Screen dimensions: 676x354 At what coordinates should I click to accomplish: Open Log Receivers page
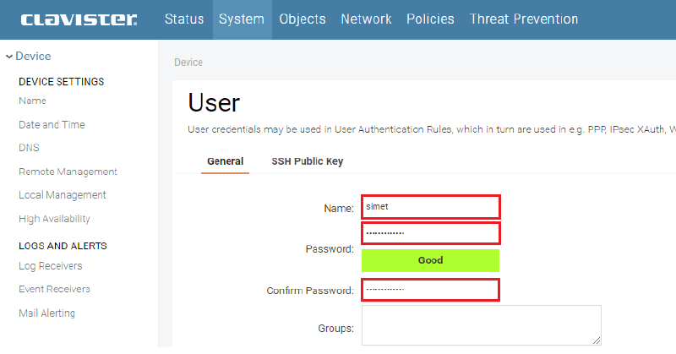coord(50,266)
